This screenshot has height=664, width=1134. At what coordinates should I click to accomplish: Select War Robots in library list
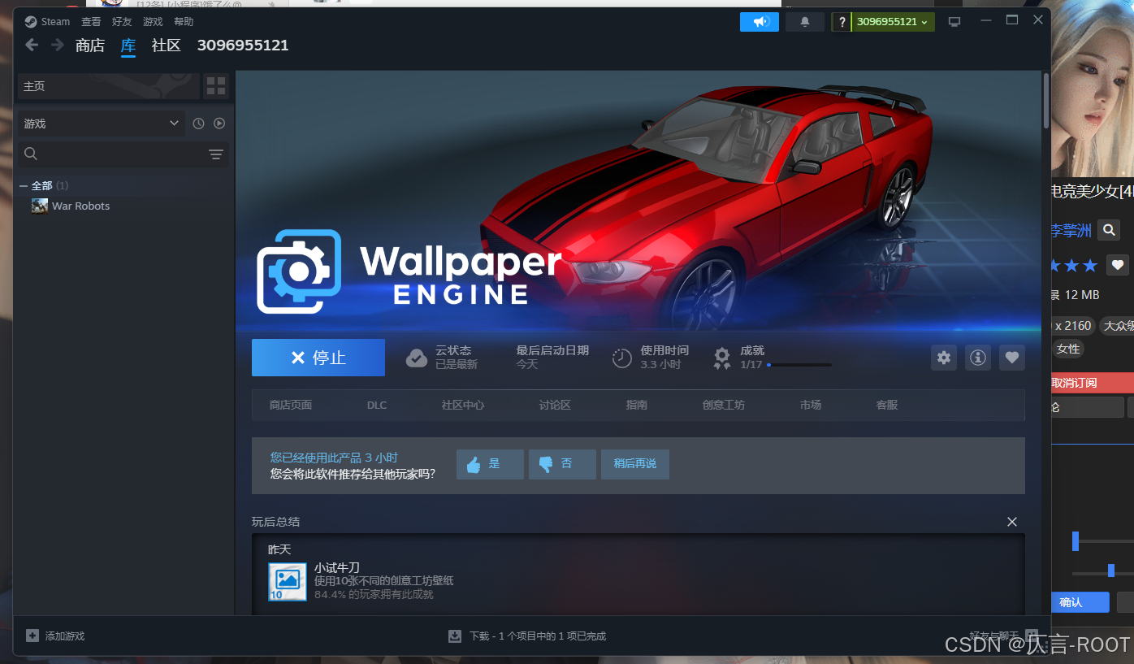coord(124,206)
